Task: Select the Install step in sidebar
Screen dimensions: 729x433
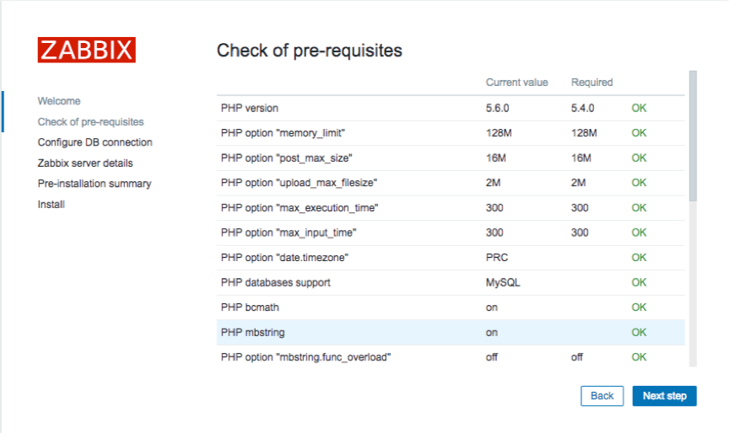Action: 51,205
